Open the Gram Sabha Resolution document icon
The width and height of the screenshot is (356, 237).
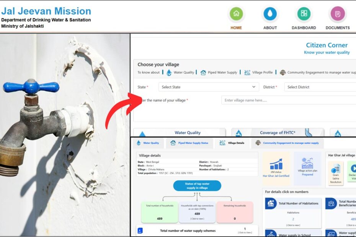(x=336, y=169)
